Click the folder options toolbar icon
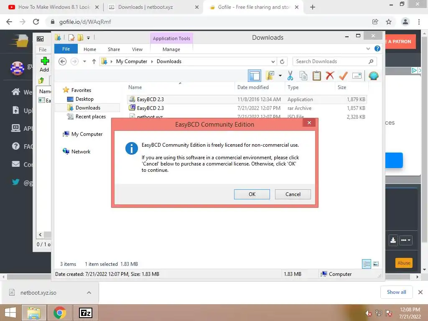Viewport: 428px width, 321px height. point(270,76)
